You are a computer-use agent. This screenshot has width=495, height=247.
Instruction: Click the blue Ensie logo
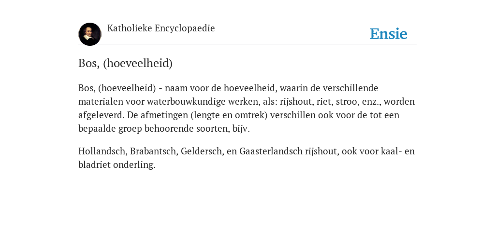(x=389, y=34)
